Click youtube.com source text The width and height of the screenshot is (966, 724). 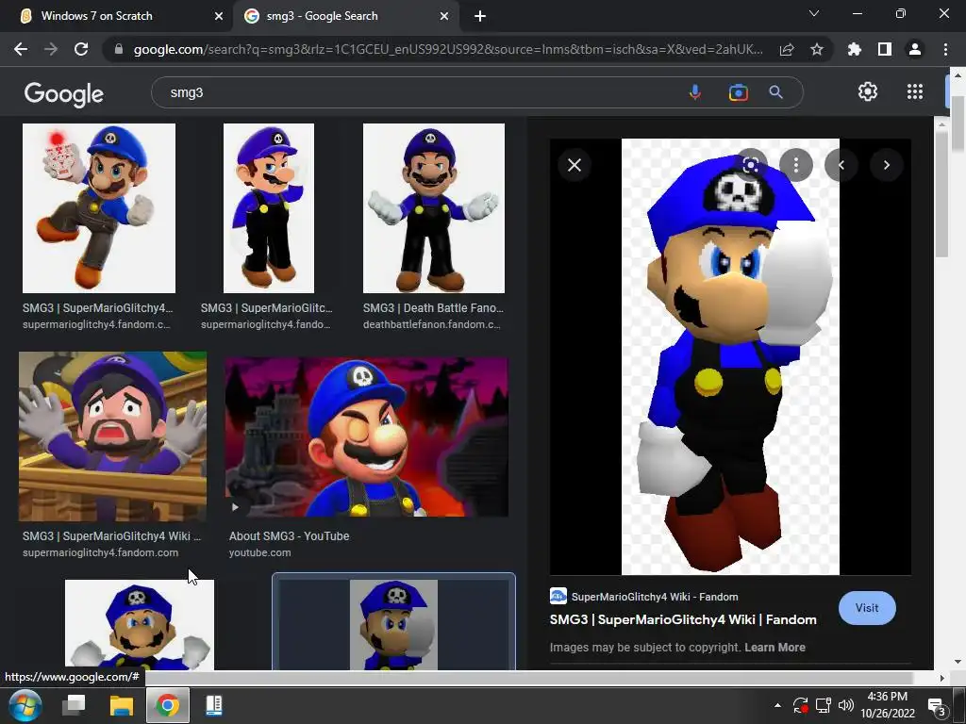coord(260,552)
